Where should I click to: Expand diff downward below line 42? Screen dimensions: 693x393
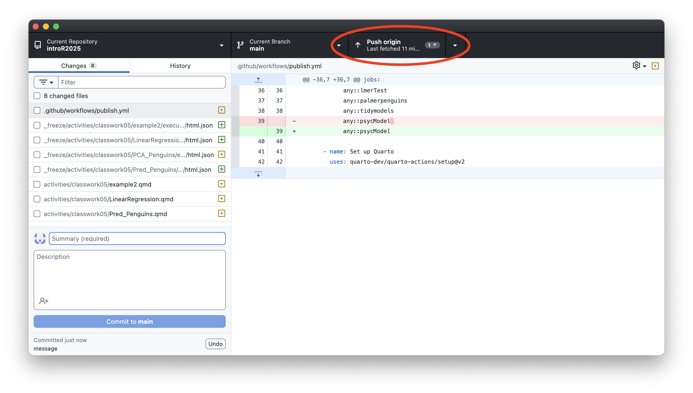coord(258,173)
